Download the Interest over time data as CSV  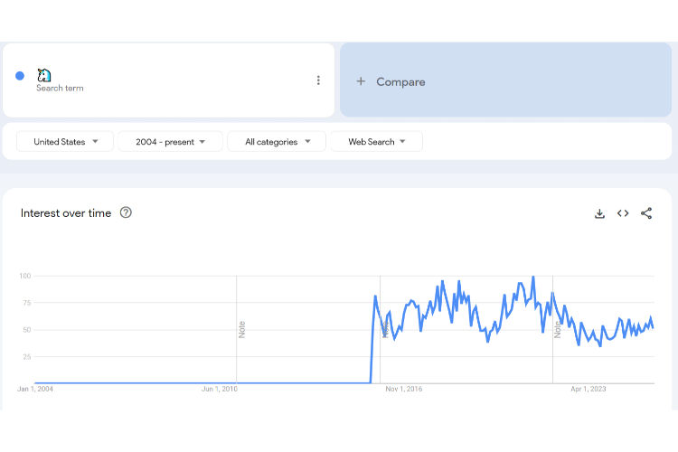pos(599,213)
